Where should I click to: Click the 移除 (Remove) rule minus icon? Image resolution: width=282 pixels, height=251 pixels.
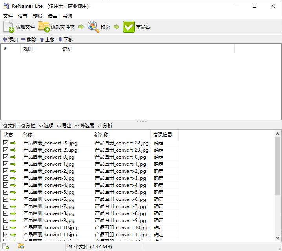pyautogui.click(x=23, y=40)
